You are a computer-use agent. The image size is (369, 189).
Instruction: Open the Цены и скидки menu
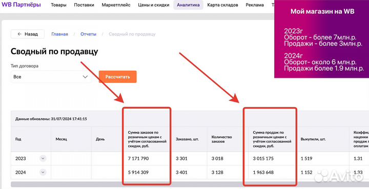tap(153, 5)
